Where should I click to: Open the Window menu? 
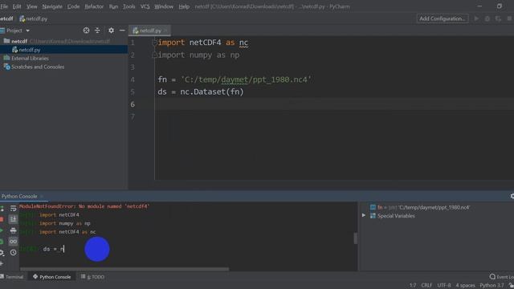pos(164,6)
